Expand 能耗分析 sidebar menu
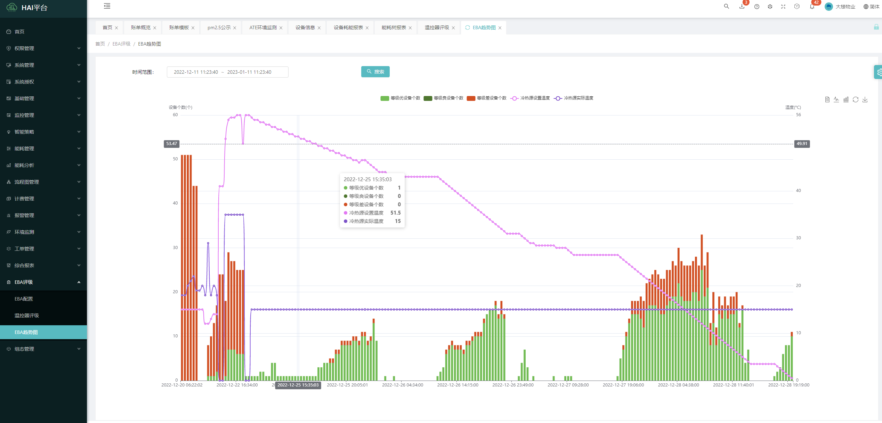The width and height of the screenshot is (882, 423). coord(43,165)
